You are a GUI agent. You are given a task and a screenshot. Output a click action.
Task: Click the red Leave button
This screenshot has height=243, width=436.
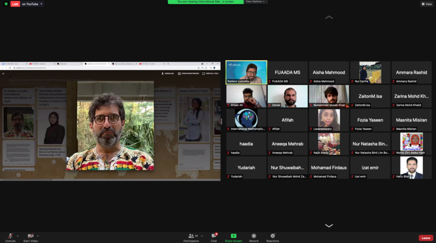426,238
